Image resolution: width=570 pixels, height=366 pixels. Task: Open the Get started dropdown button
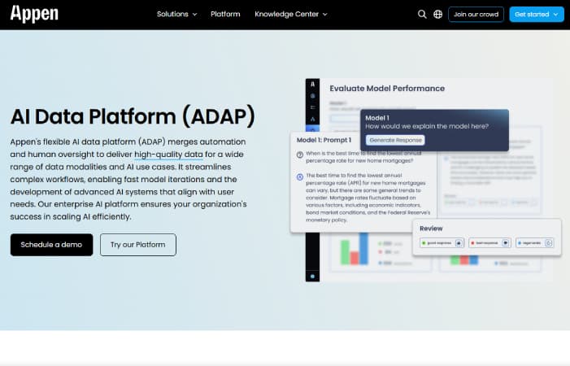click(536, 14)
